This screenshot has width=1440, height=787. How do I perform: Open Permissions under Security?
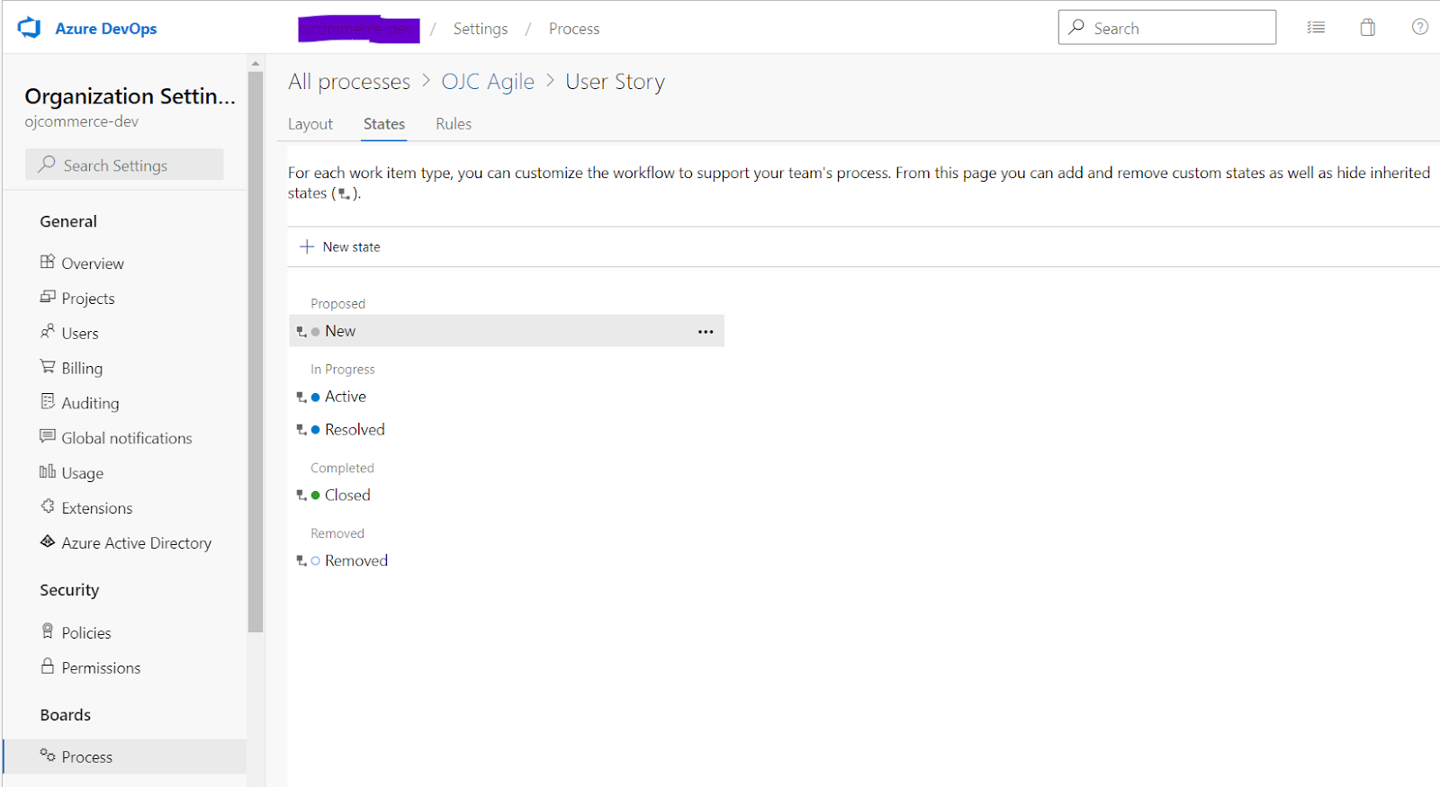point(101,668)
